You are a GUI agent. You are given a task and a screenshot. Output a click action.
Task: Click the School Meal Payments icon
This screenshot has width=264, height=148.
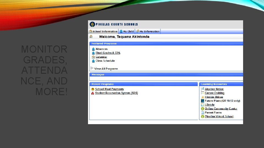coord(93,89)
